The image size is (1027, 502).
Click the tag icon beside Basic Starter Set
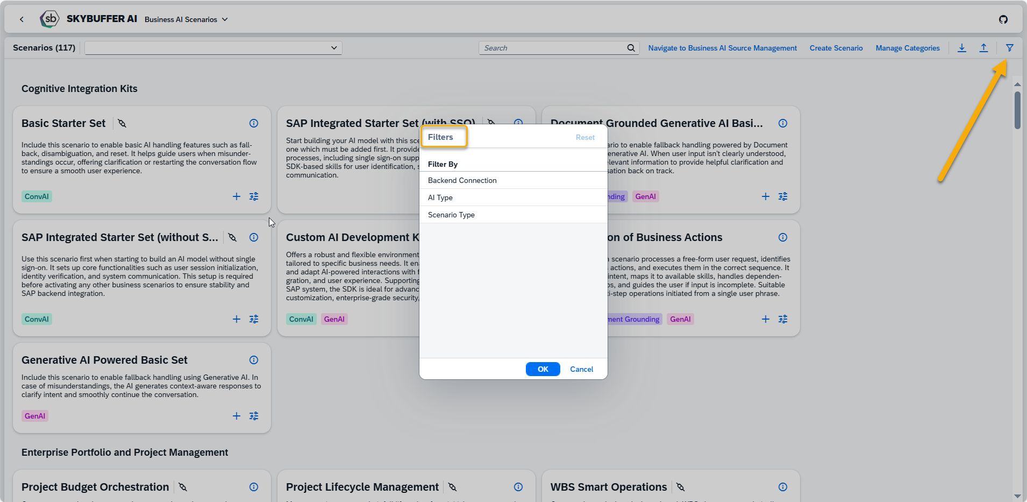tap(122, 123)
